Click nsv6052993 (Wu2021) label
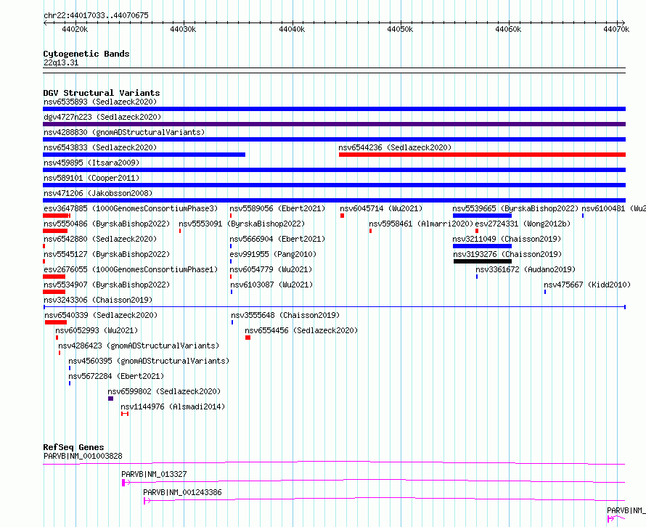The image size is (646, 527). coord(97,330)
